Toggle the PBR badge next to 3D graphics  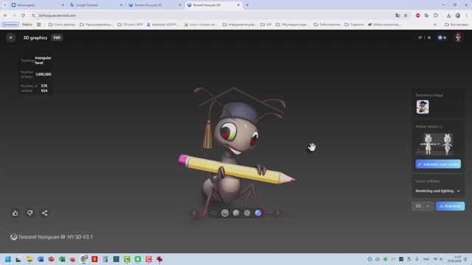[57, 38]
